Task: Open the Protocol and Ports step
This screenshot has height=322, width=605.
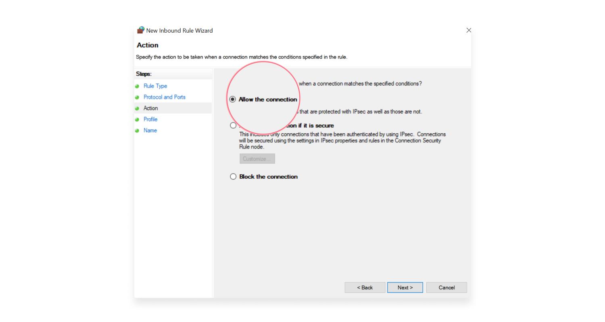Action: (x=165, y=97)
